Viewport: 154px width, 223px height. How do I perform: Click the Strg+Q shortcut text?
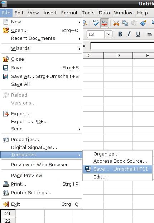[70, 204]
